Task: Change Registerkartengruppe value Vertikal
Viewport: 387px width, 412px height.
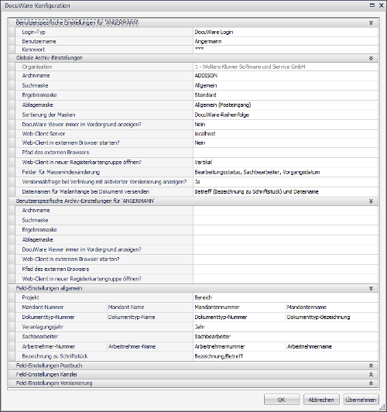Action: point(286,162)
